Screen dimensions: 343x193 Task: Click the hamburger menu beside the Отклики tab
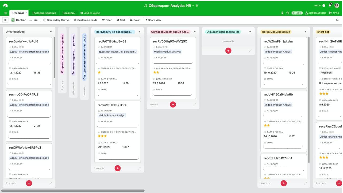[x=5, y=13]
